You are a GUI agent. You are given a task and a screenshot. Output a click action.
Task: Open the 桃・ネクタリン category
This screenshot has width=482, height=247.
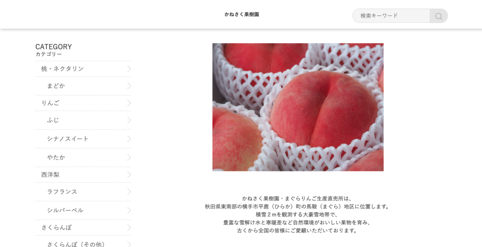click(83, 69)
